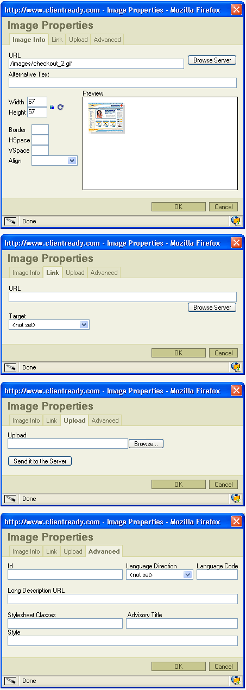Screen dimensions: 246x690
Task: Click the Alternative Text input field
Action: pyautogui.click(x=123, y=83)
